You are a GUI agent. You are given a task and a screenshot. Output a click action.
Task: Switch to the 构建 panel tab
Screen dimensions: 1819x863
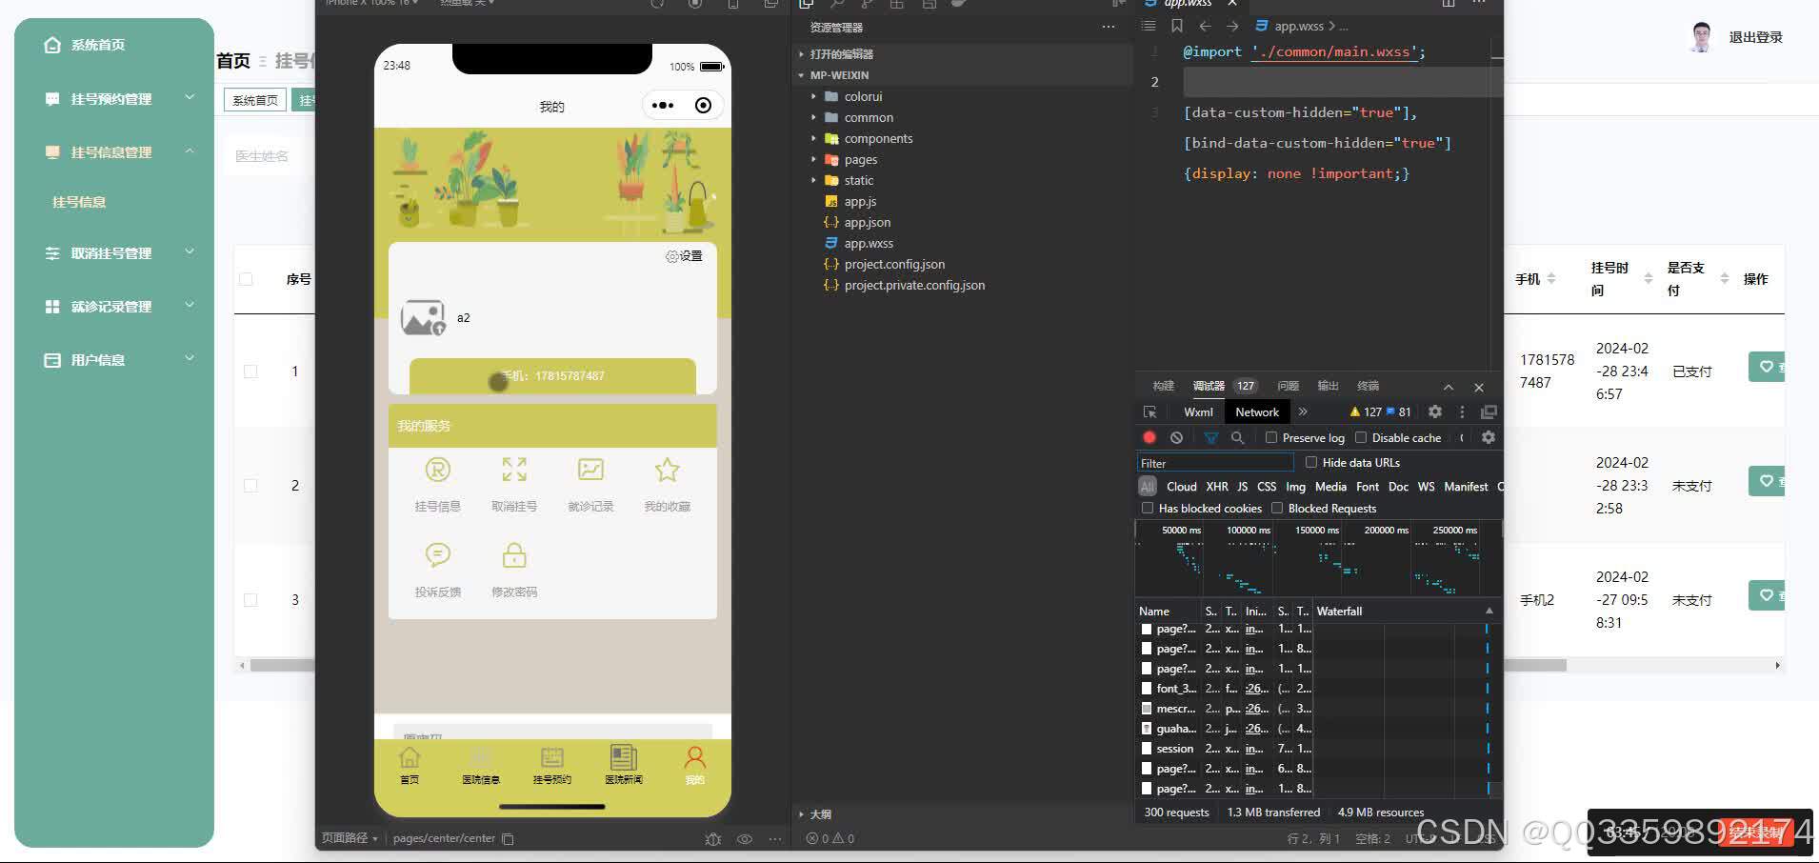click(x=1163, y=386)
